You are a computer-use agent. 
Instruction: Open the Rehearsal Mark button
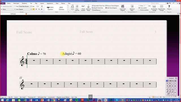point(132,8)
